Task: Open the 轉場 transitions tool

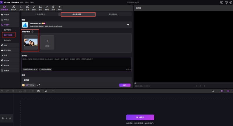Action: click(47, 8)
